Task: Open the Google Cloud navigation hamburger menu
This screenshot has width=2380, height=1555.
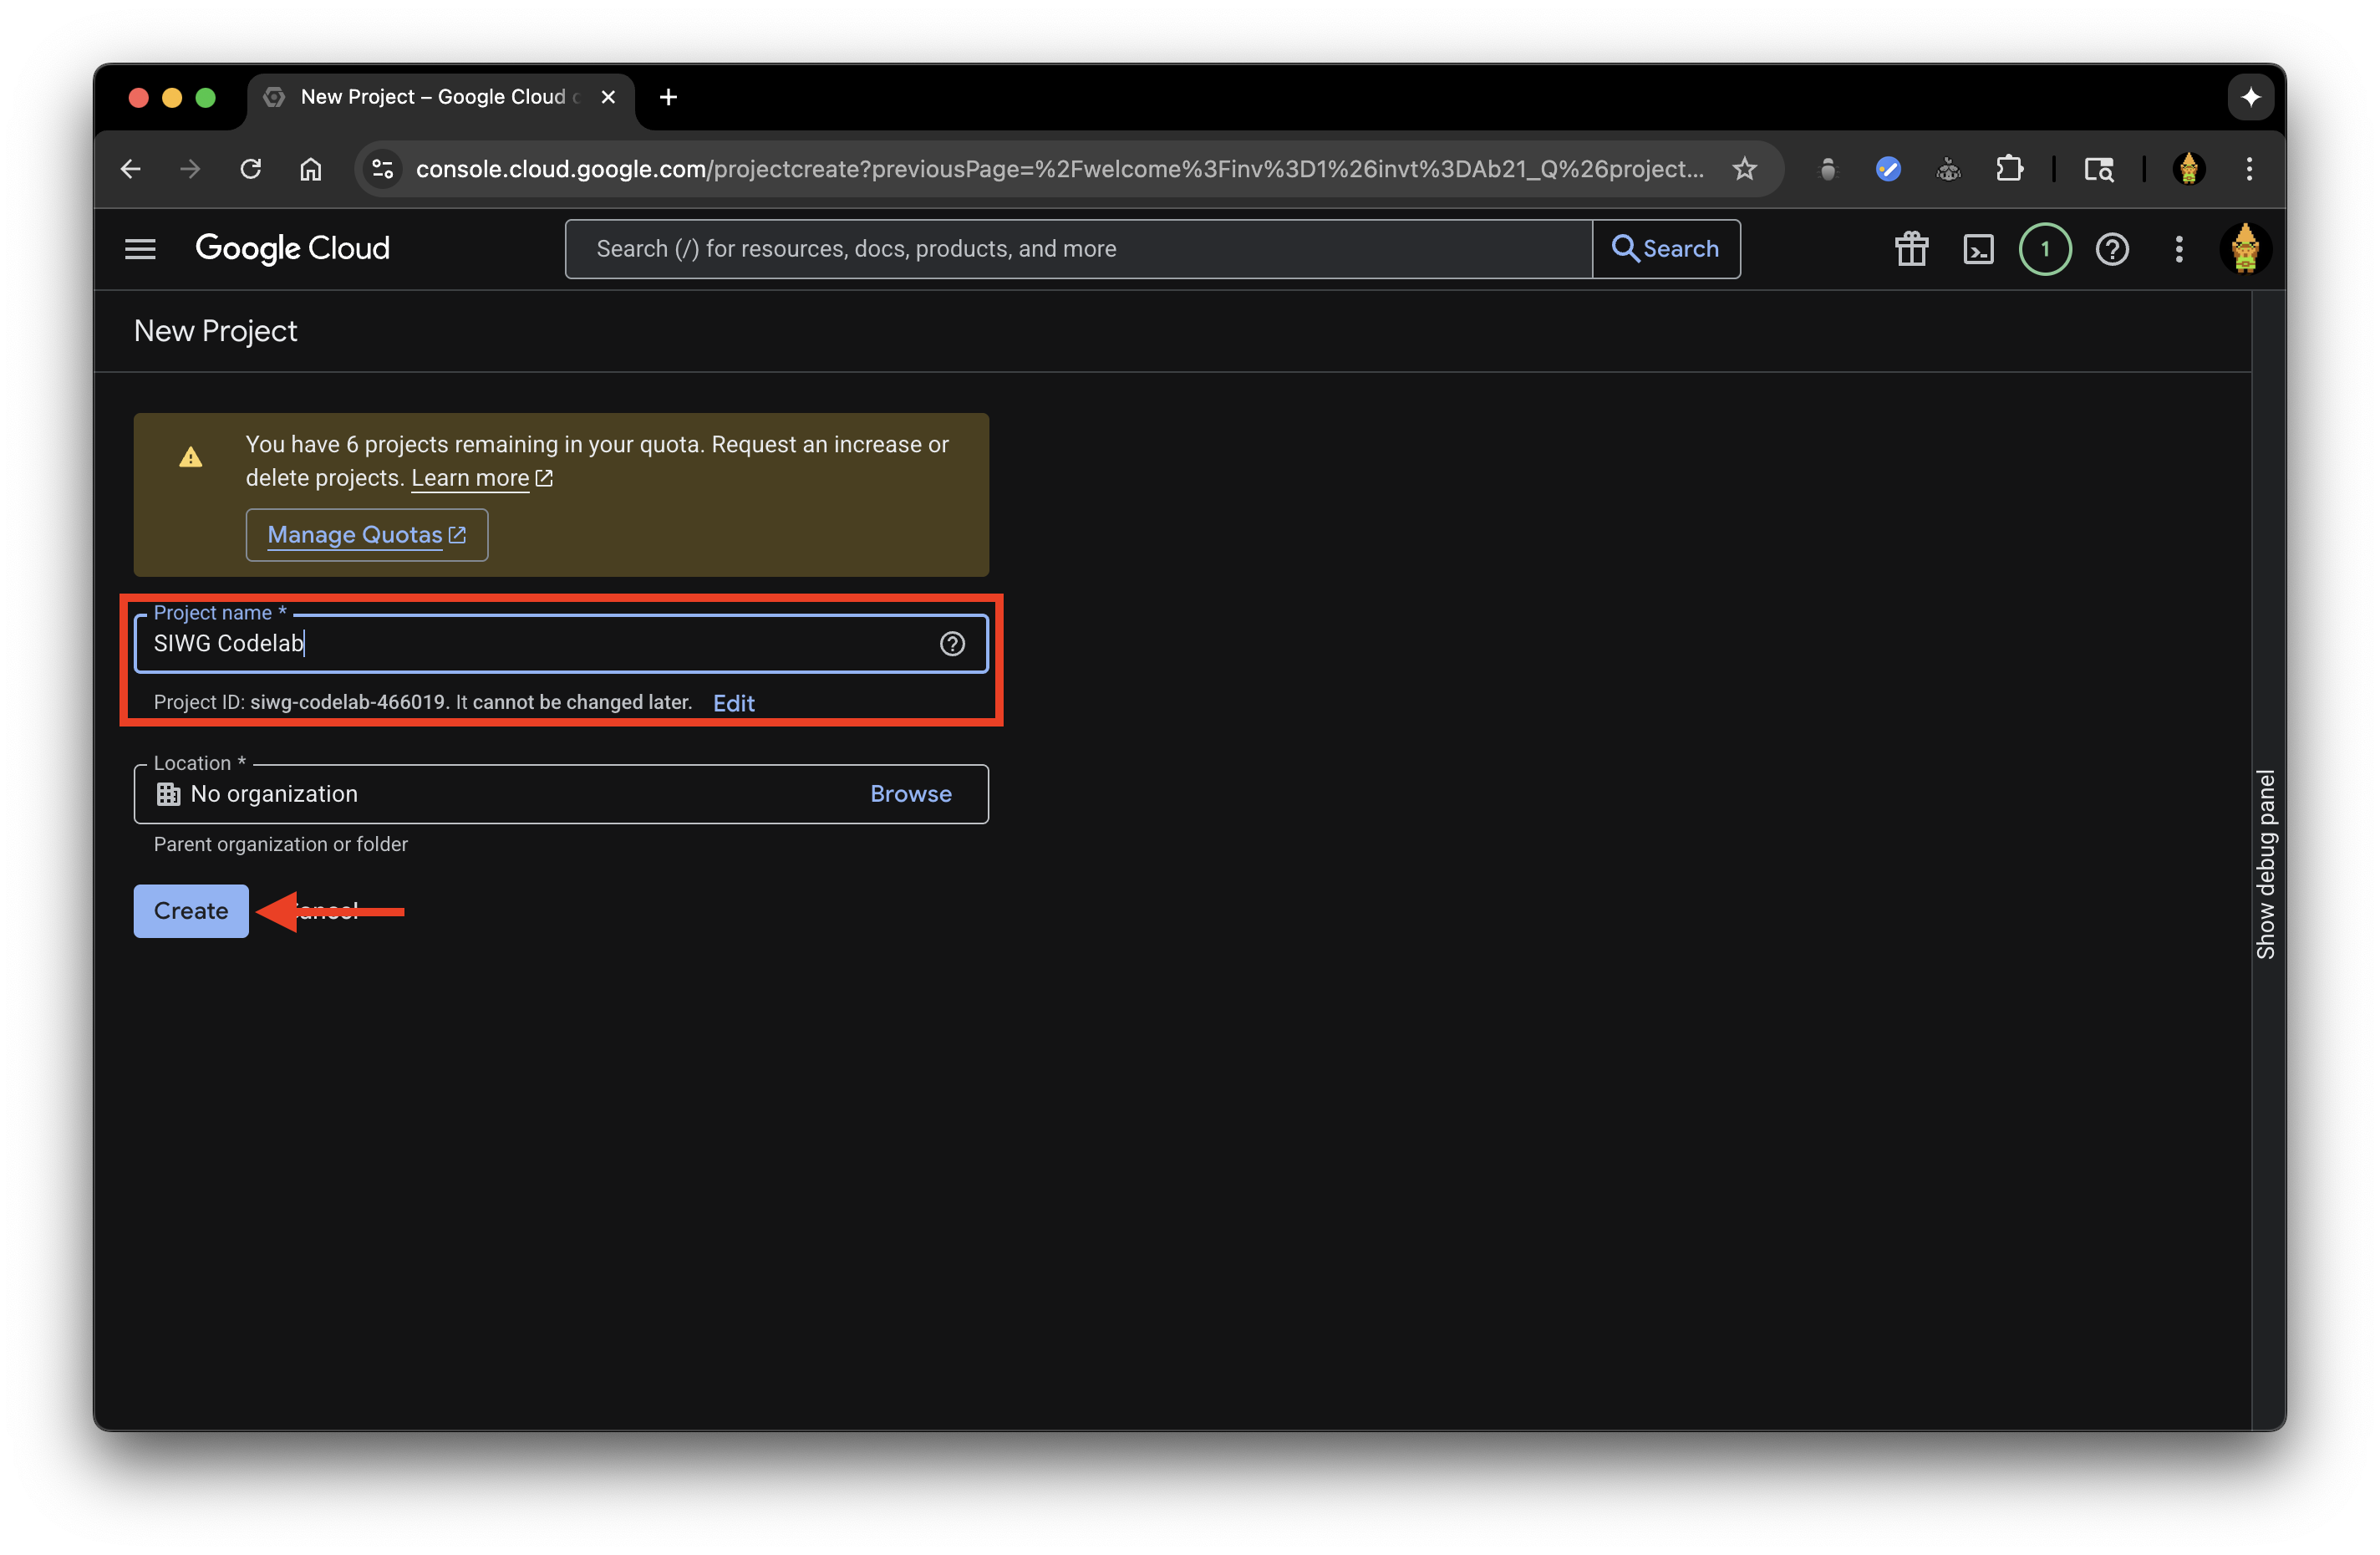Action: [140, 249]
